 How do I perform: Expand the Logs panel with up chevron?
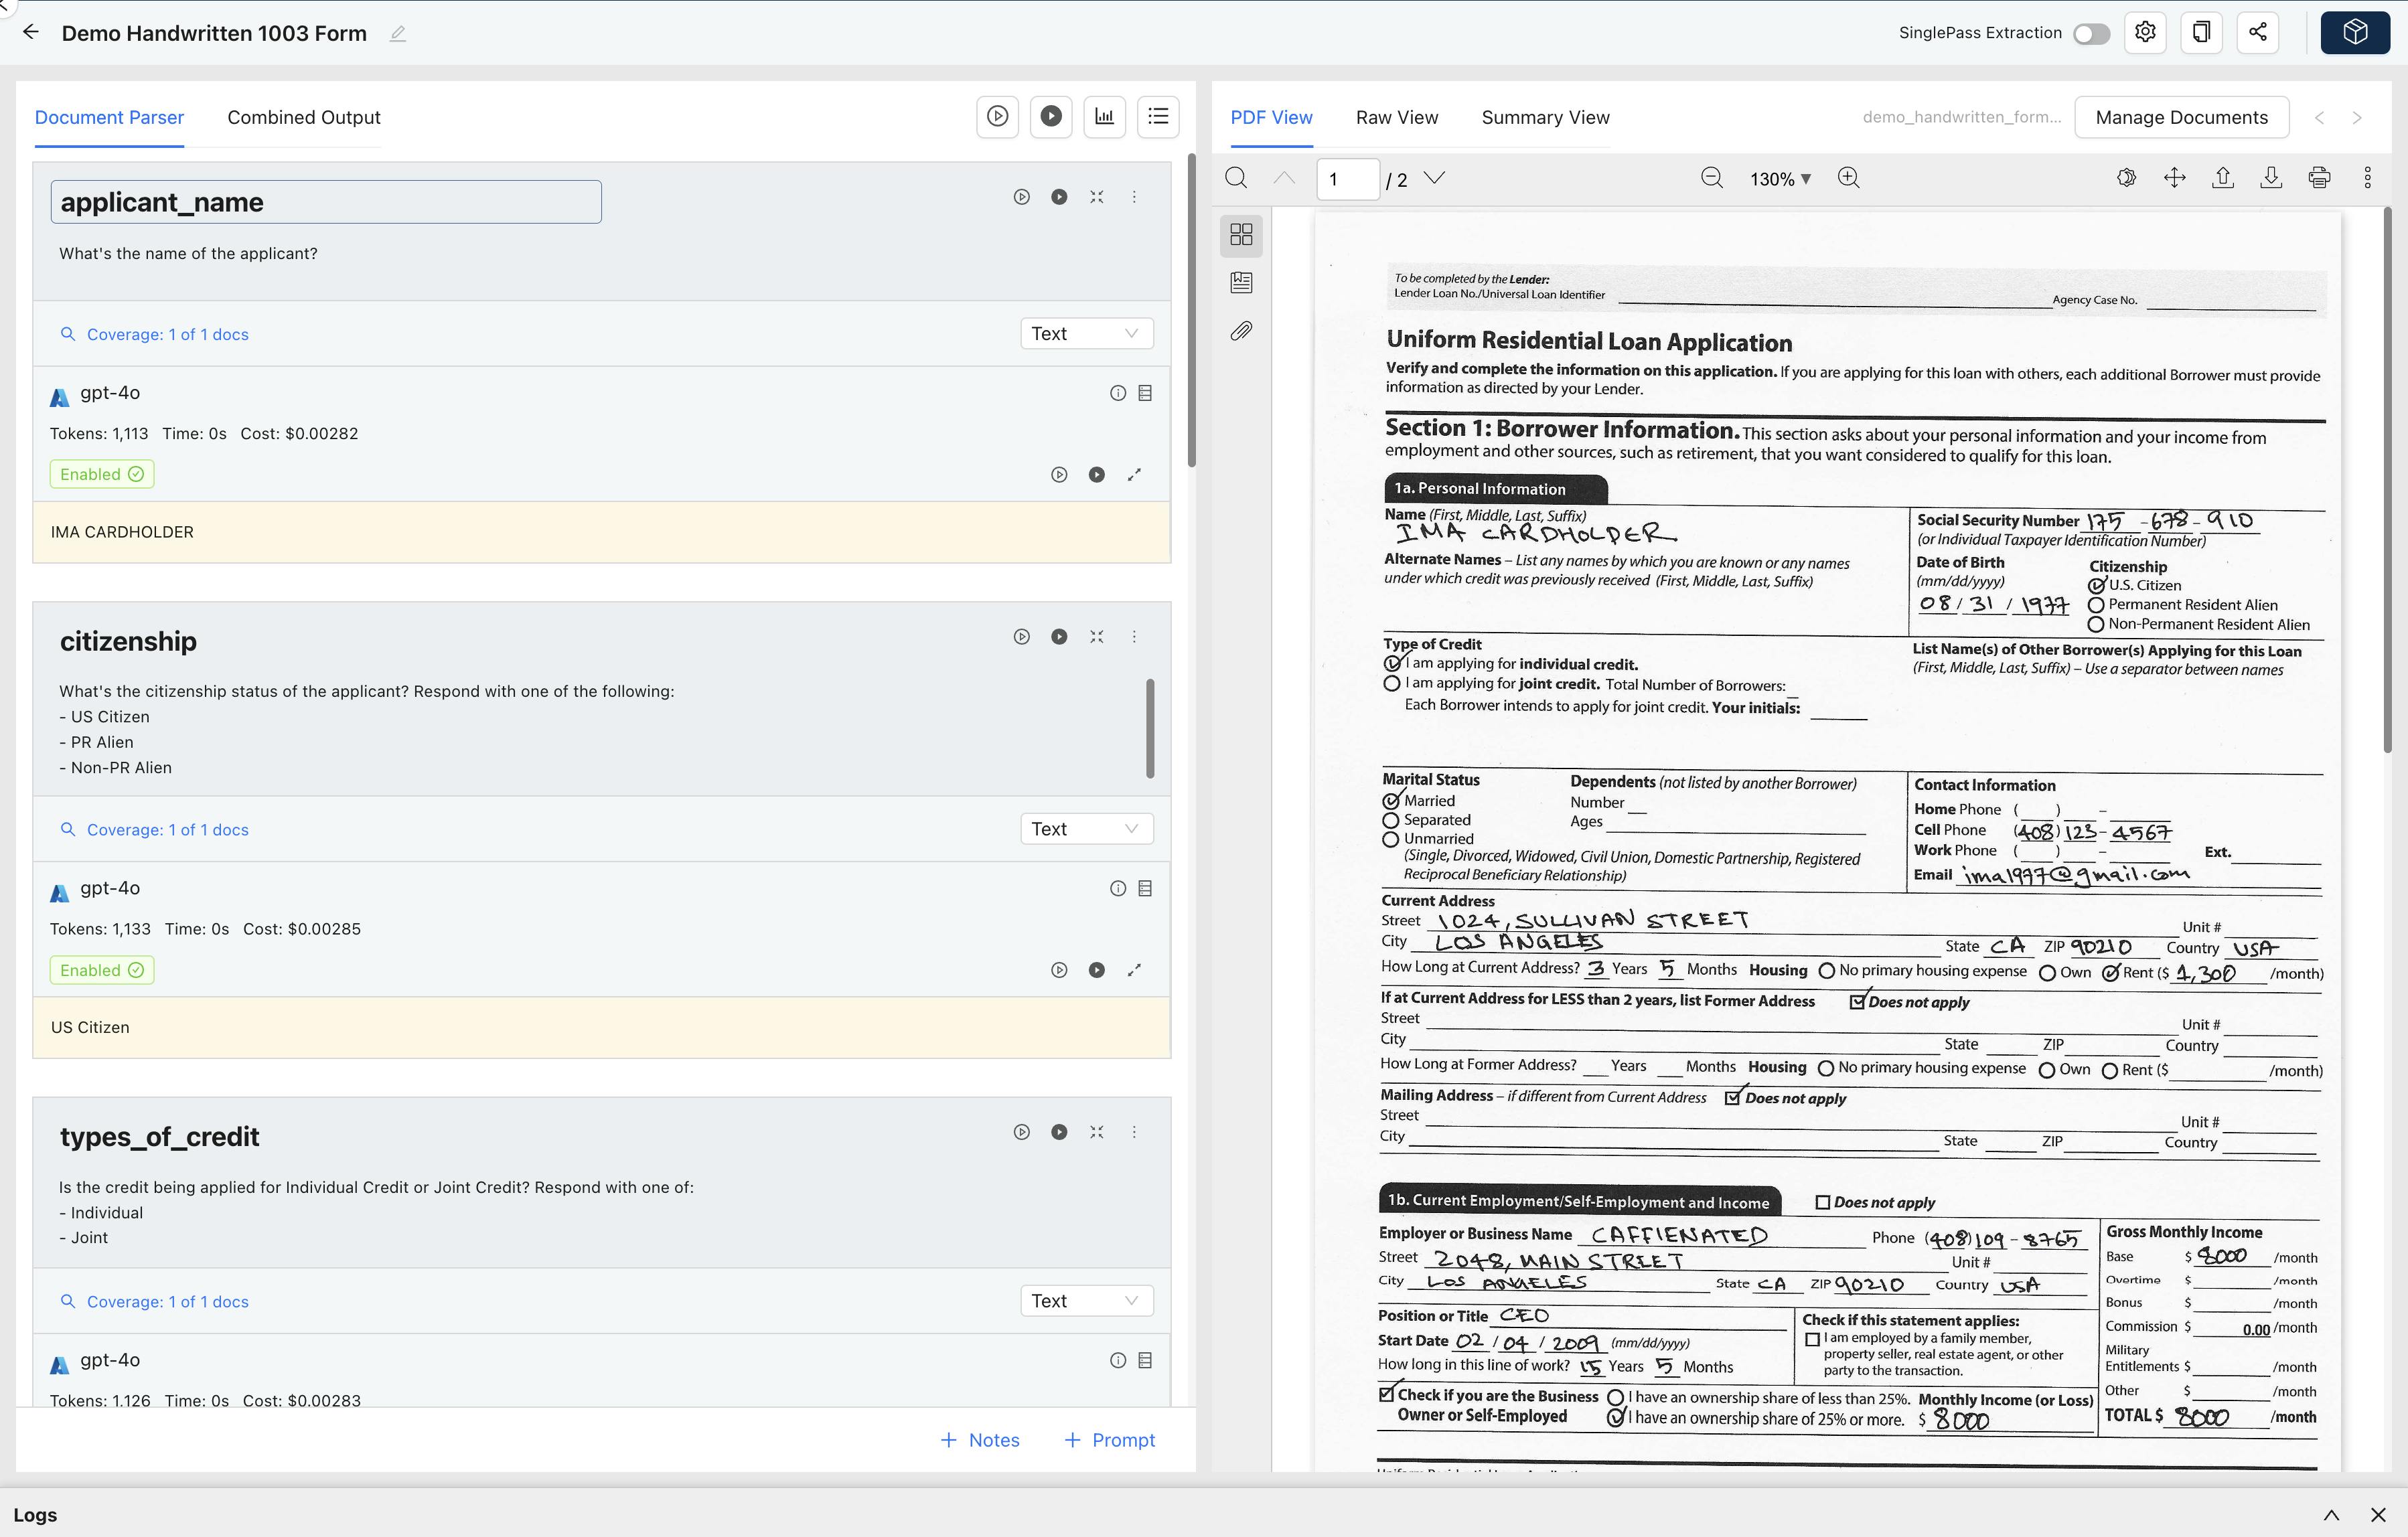(x=2331, y=1515)
